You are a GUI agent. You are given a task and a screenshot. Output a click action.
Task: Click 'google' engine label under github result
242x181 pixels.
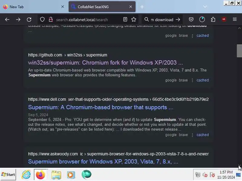(x=171, y=80)
